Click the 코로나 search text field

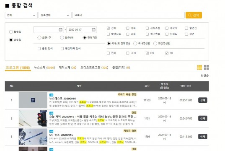point(129,15)
